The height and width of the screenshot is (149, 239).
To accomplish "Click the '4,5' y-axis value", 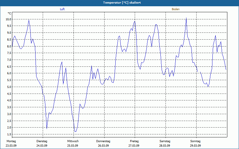I will pyautogui.click(x=9, y=94).
